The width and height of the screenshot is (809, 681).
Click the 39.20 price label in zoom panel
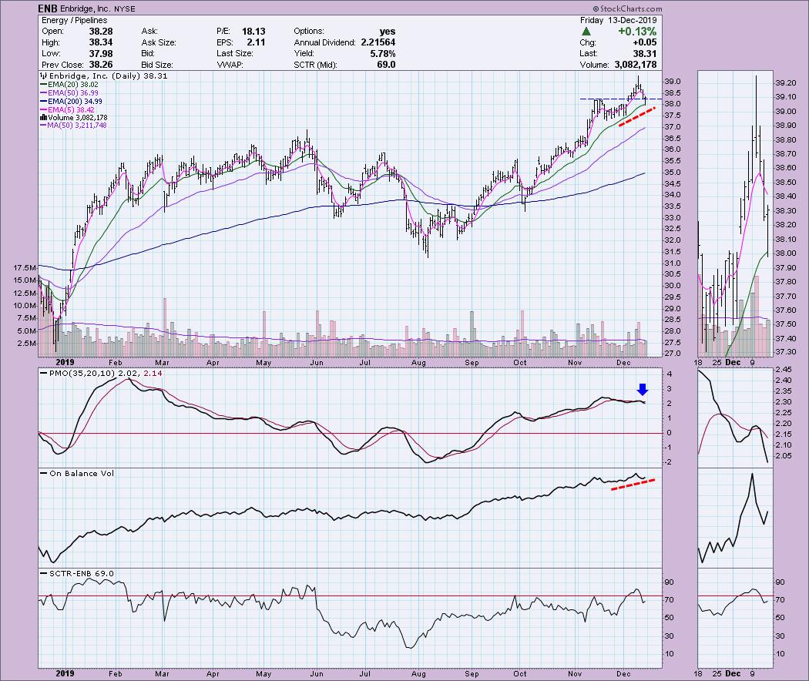pos(785,83)
